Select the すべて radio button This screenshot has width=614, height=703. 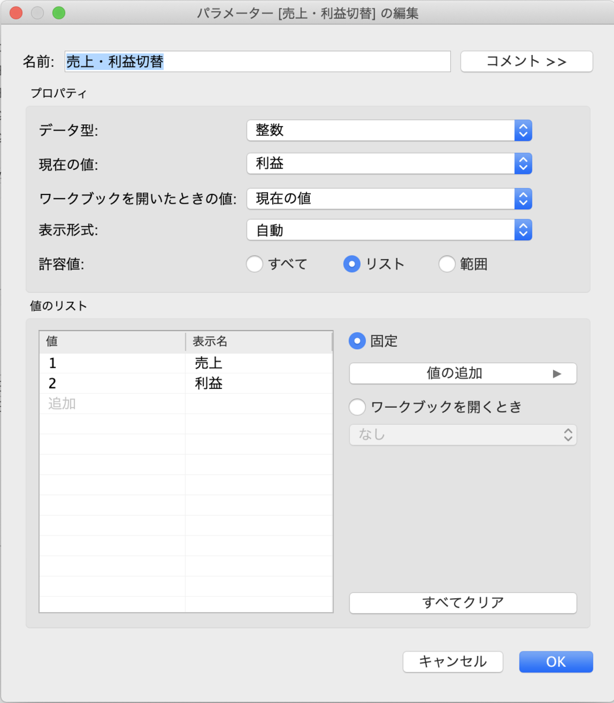click(x=255, y=264)
